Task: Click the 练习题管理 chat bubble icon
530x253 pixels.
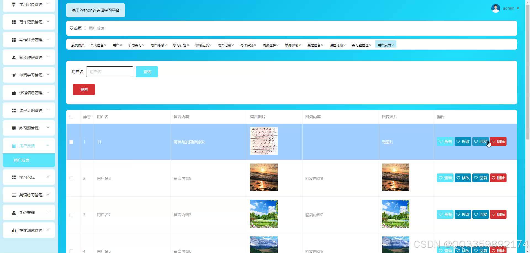Action: [x=14, y=128]
